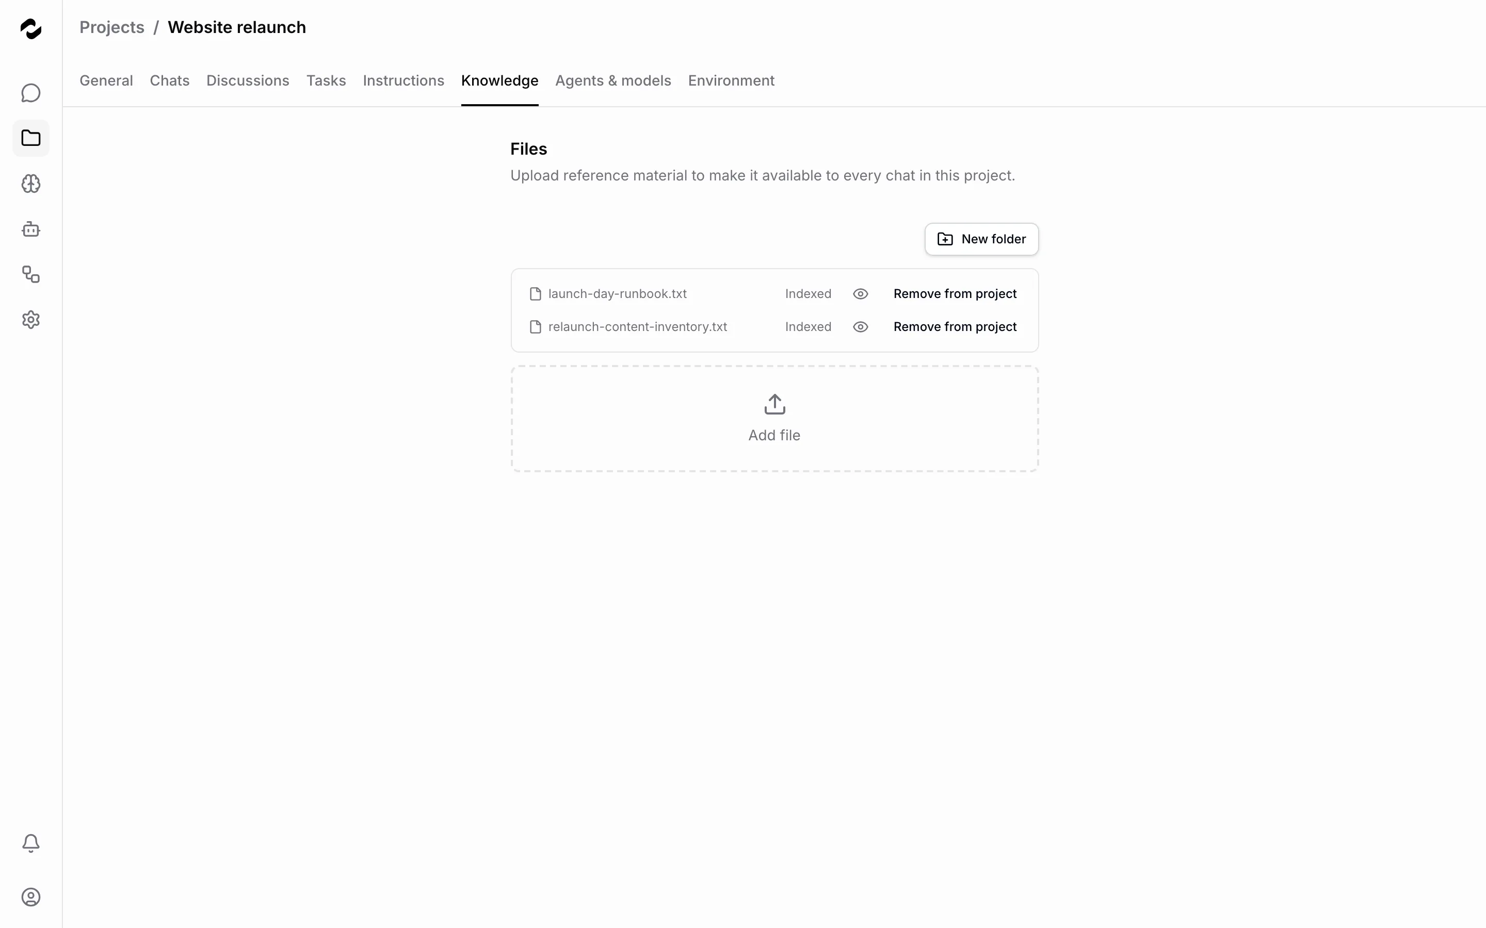1486x928 pixels.
Task: Click the Website relaunch breadcrumb title
Action: pos(236,28)
